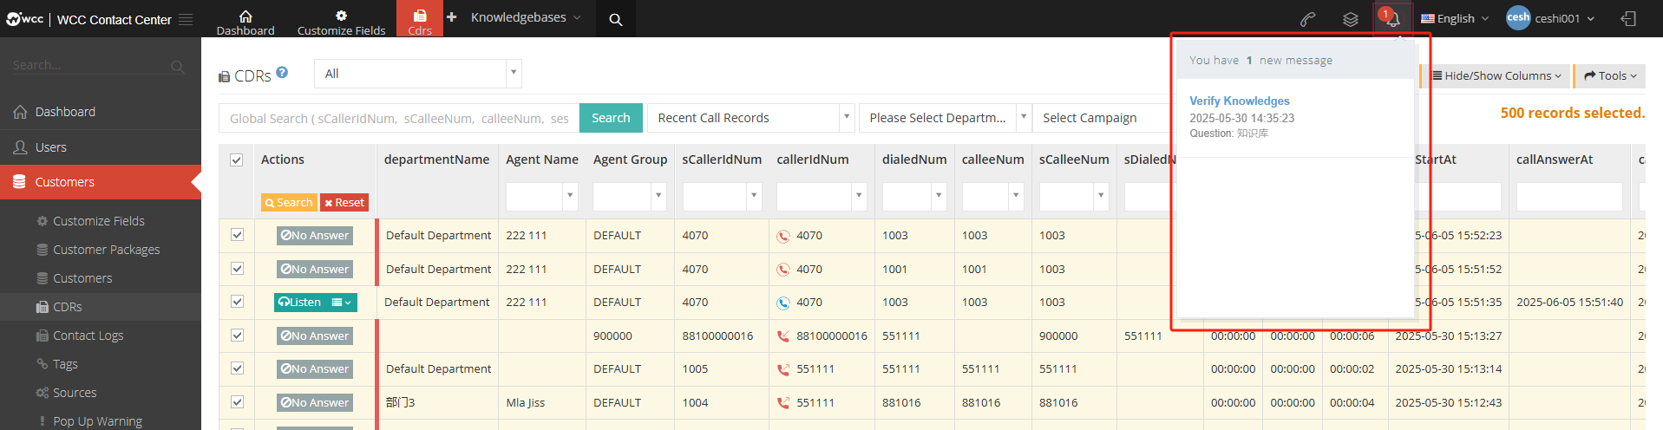
Task: Focus the Global Search input field
Action: coord(399,118)
